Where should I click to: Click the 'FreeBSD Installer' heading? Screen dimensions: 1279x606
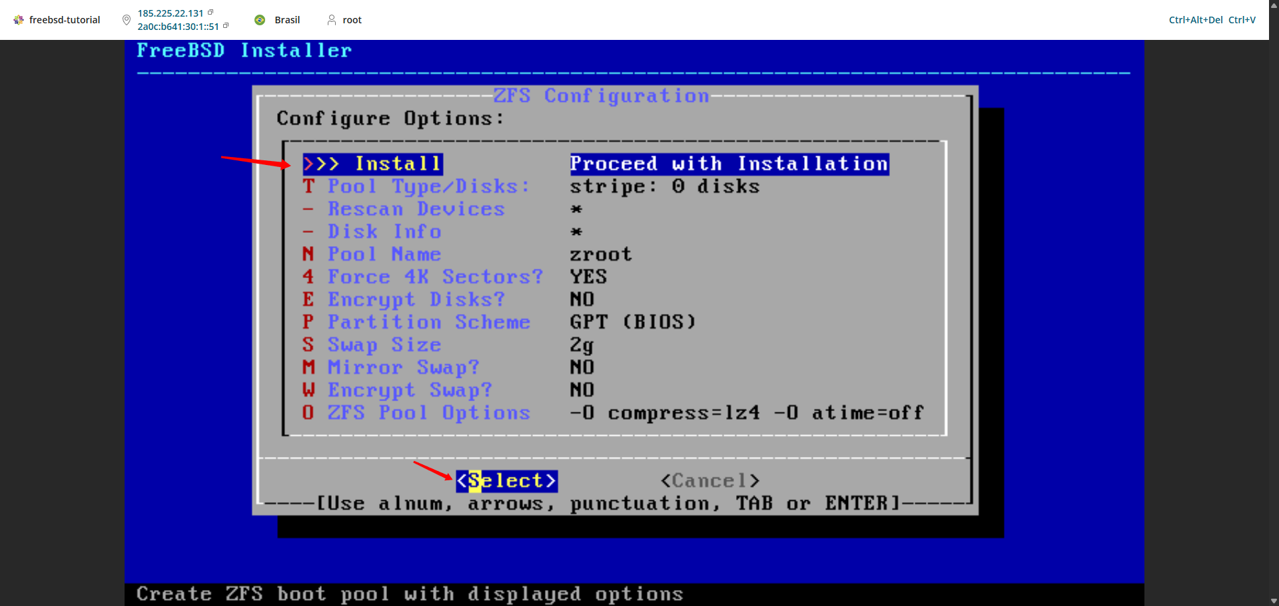244,51
